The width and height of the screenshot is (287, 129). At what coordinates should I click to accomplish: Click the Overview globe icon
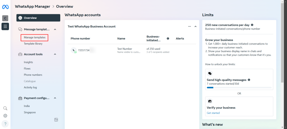pyautogui.click(x=20, y=18)
